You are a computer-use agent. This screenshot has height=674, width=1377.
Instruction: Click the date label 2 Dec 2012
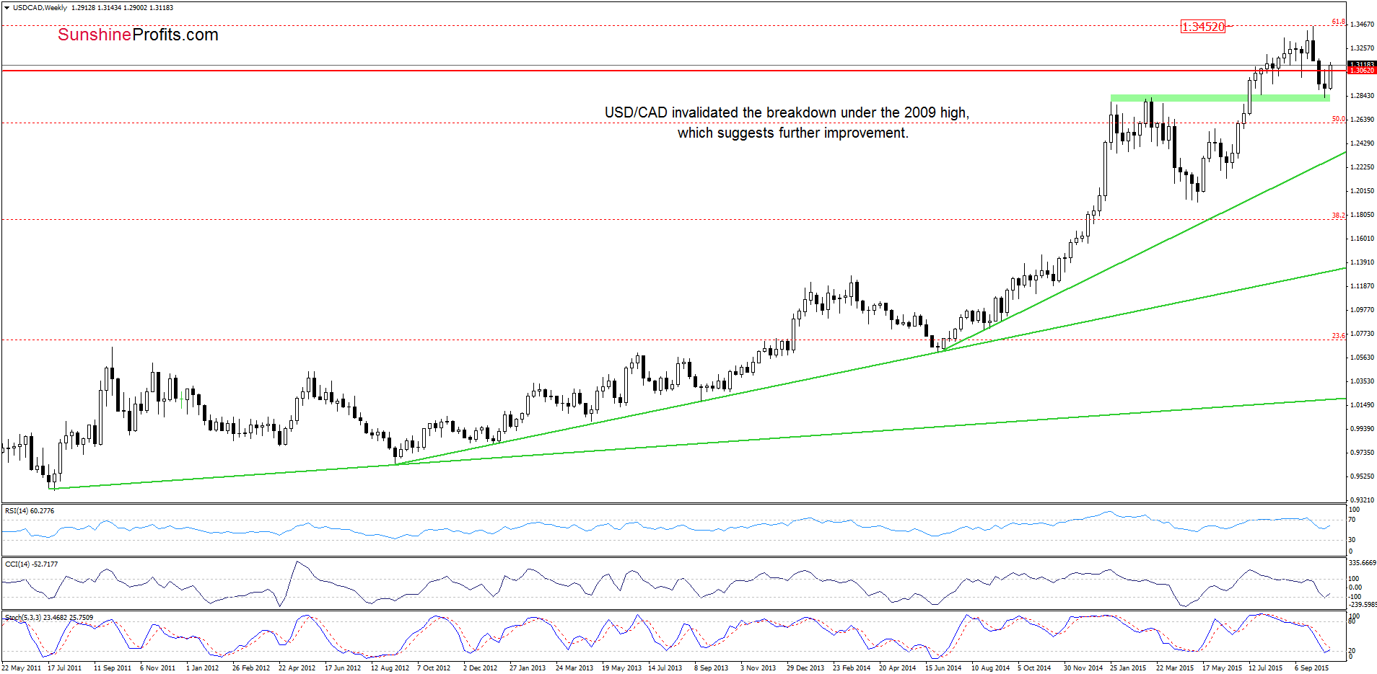click(481, 668)
